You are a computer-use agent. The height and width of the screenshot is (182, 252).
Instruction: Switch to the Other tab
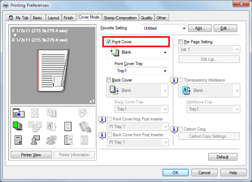tap(161, 18)
